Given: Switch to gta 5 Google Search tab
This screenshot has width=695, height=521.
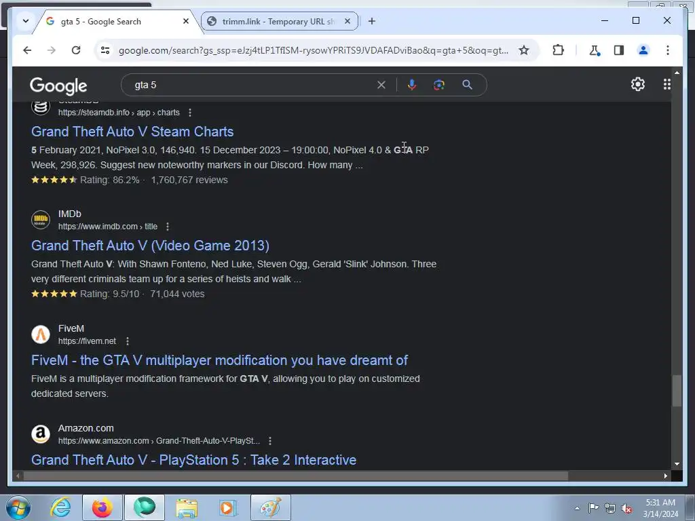Looking at the screenshot, I should click(x=100, y=21).
